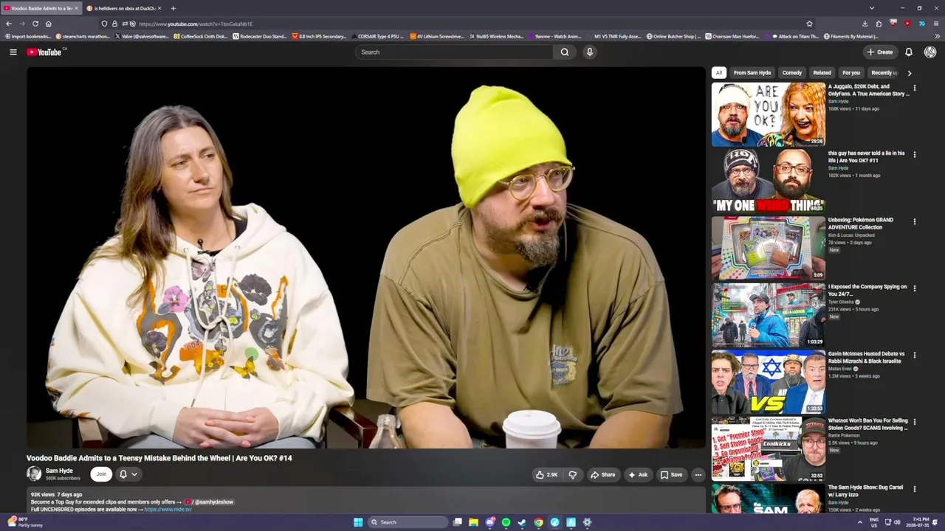Open Steam from the taskbar

(522, 522)
